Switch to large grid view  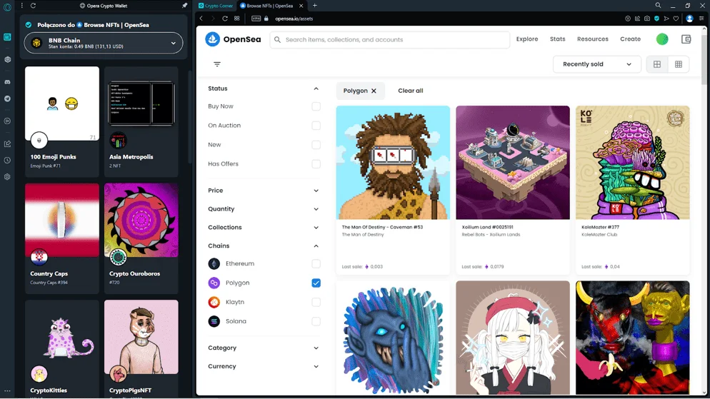click(x=657, y=64)
